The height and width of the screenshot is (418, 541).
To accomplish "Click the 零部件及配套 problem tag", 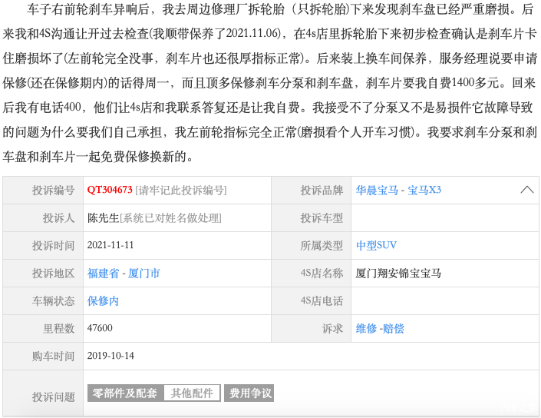I will 124,393.
